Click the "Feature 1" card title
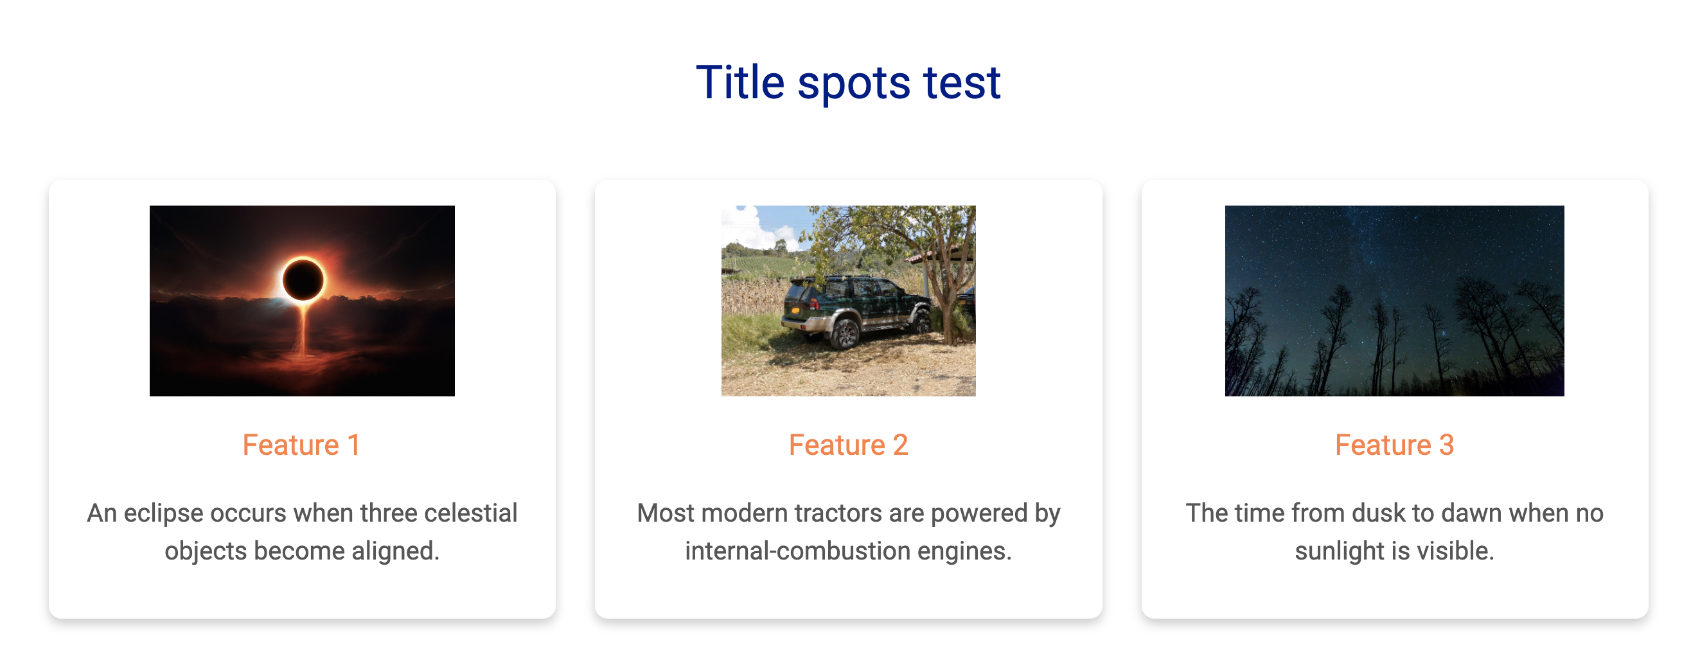 (x=301, y=445)
